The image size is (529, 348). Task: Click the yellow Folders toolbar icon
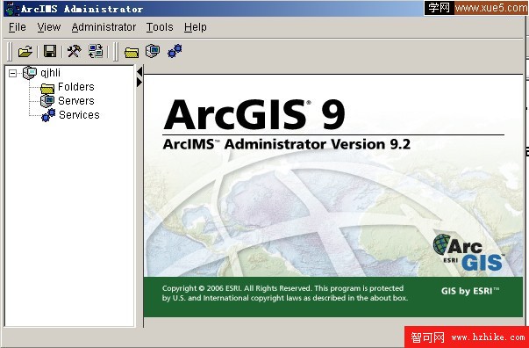tap(132, 53)
